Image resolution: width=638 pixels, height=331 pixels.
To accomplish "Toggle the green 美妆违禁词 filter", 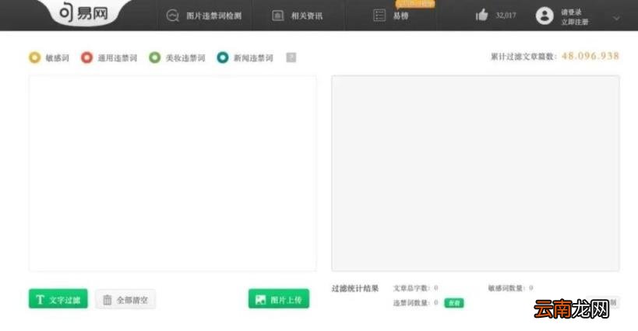I will click(x=154, y=57).
